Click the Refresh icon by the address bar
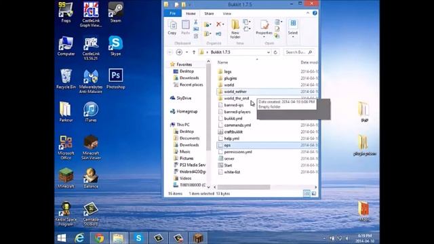 [275, 52]
